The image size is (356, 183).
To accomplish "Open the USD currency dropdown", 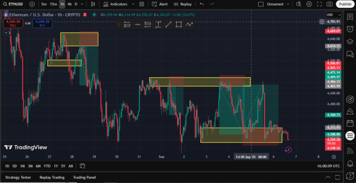I will 334,15.
